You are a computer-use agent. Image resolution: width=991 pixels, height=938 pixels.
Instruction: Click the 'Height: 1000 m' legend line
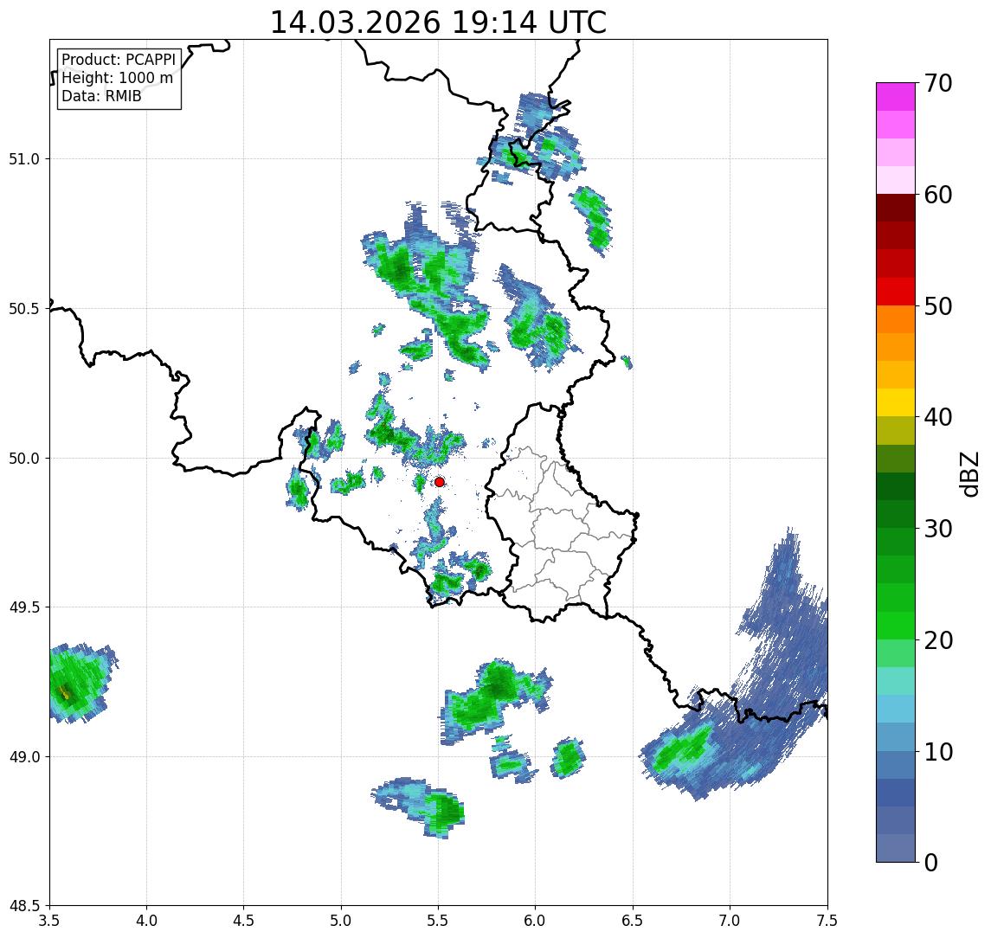tap(117, 78)
